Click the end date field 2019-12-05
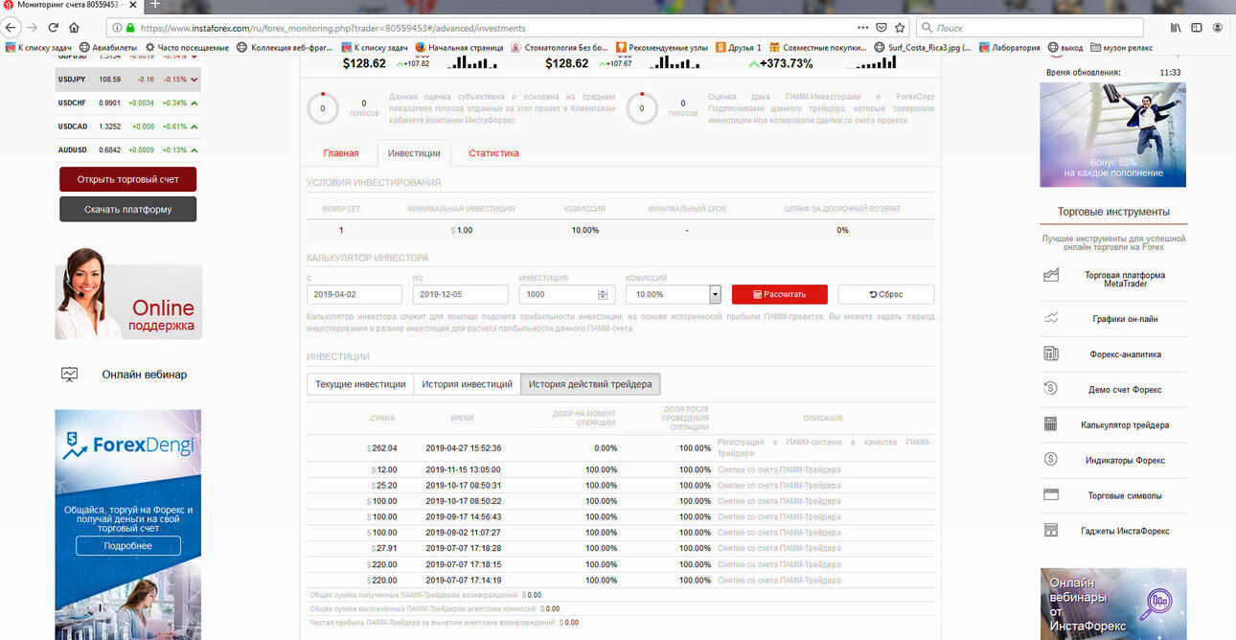Screen dimensions: 1236x640 (x=460, y=294)
